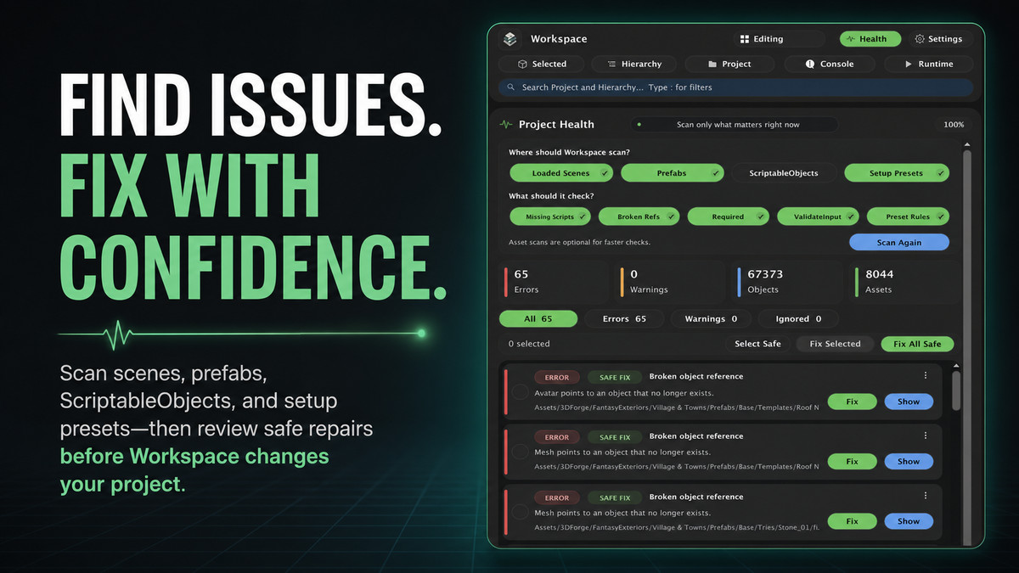Fix the Mesh issue under Tries/Stone_01 path
Viewport: 1019px width, 573px height.
(852, 521)
